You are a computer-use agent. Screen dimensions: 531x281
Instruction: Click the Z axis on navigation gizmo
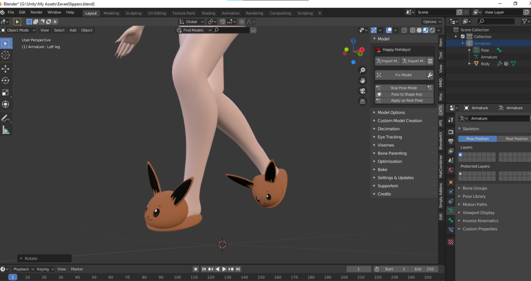tap(353, 41)
